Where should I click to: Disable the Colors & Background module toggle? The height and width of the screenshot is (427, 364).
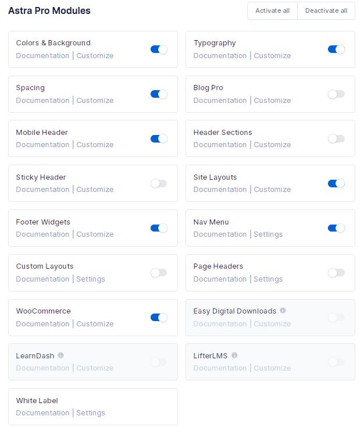(x=159, y=49)
